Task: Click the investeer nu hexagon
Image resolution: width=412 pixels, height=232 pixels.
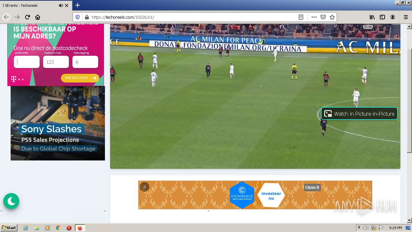Action: coord(271,195)
